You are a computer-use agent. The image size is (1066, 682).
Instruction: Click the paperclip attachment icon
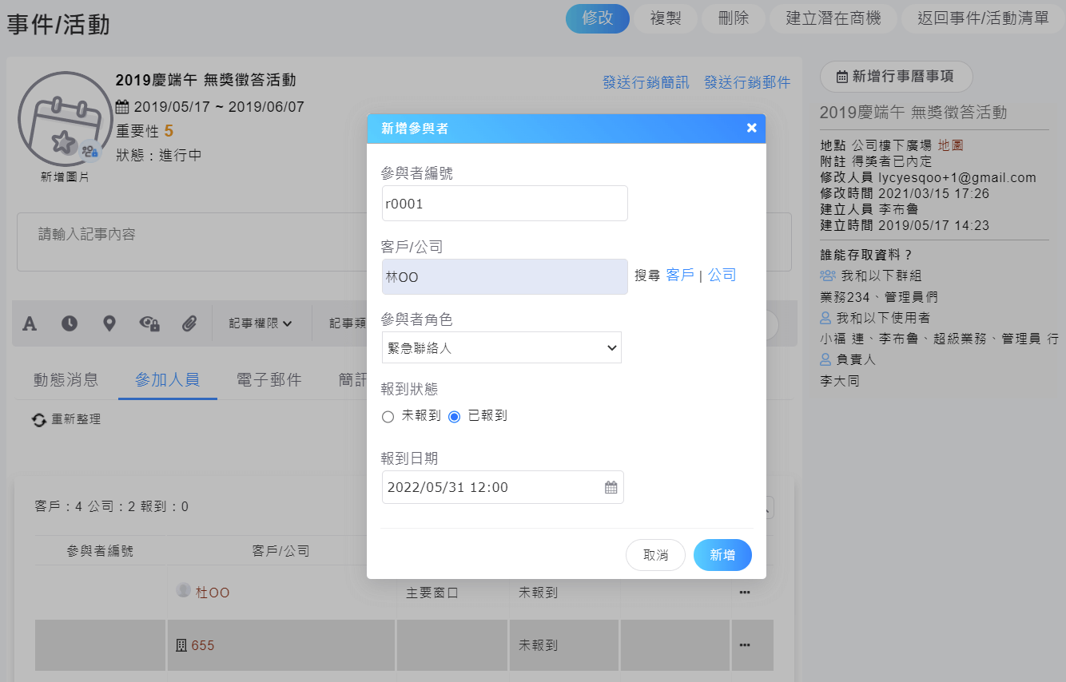point(189,323)
